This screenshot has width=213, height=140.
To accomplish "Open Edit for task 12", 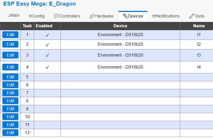I will (x=10, y=133).
